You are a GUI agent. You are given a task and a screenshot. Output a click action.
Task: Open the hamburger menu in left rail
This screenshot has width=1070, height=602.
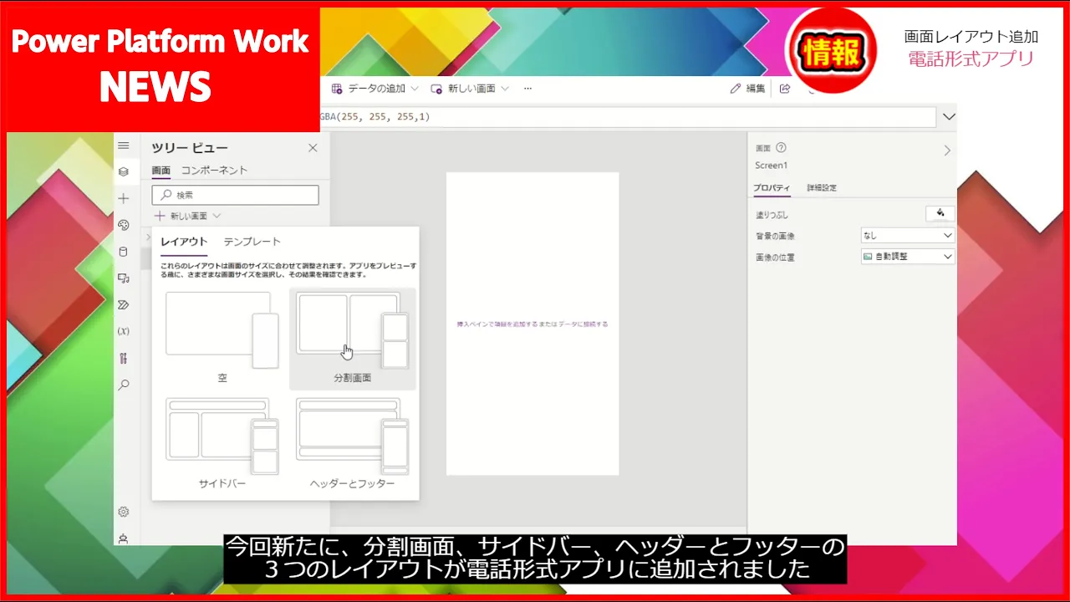pyautogui.click(x=124, y=145)
